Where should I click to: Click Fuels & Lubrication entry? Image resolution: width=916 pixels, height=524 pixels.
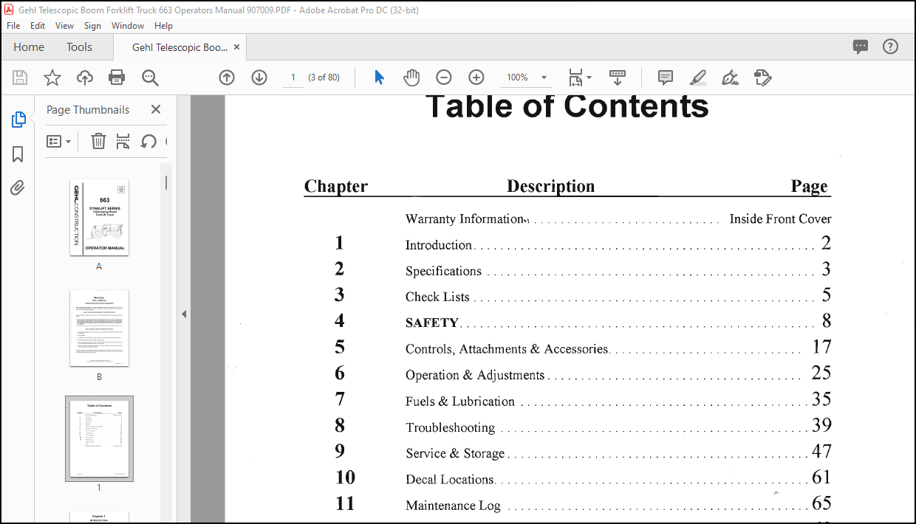pos(460,401)
